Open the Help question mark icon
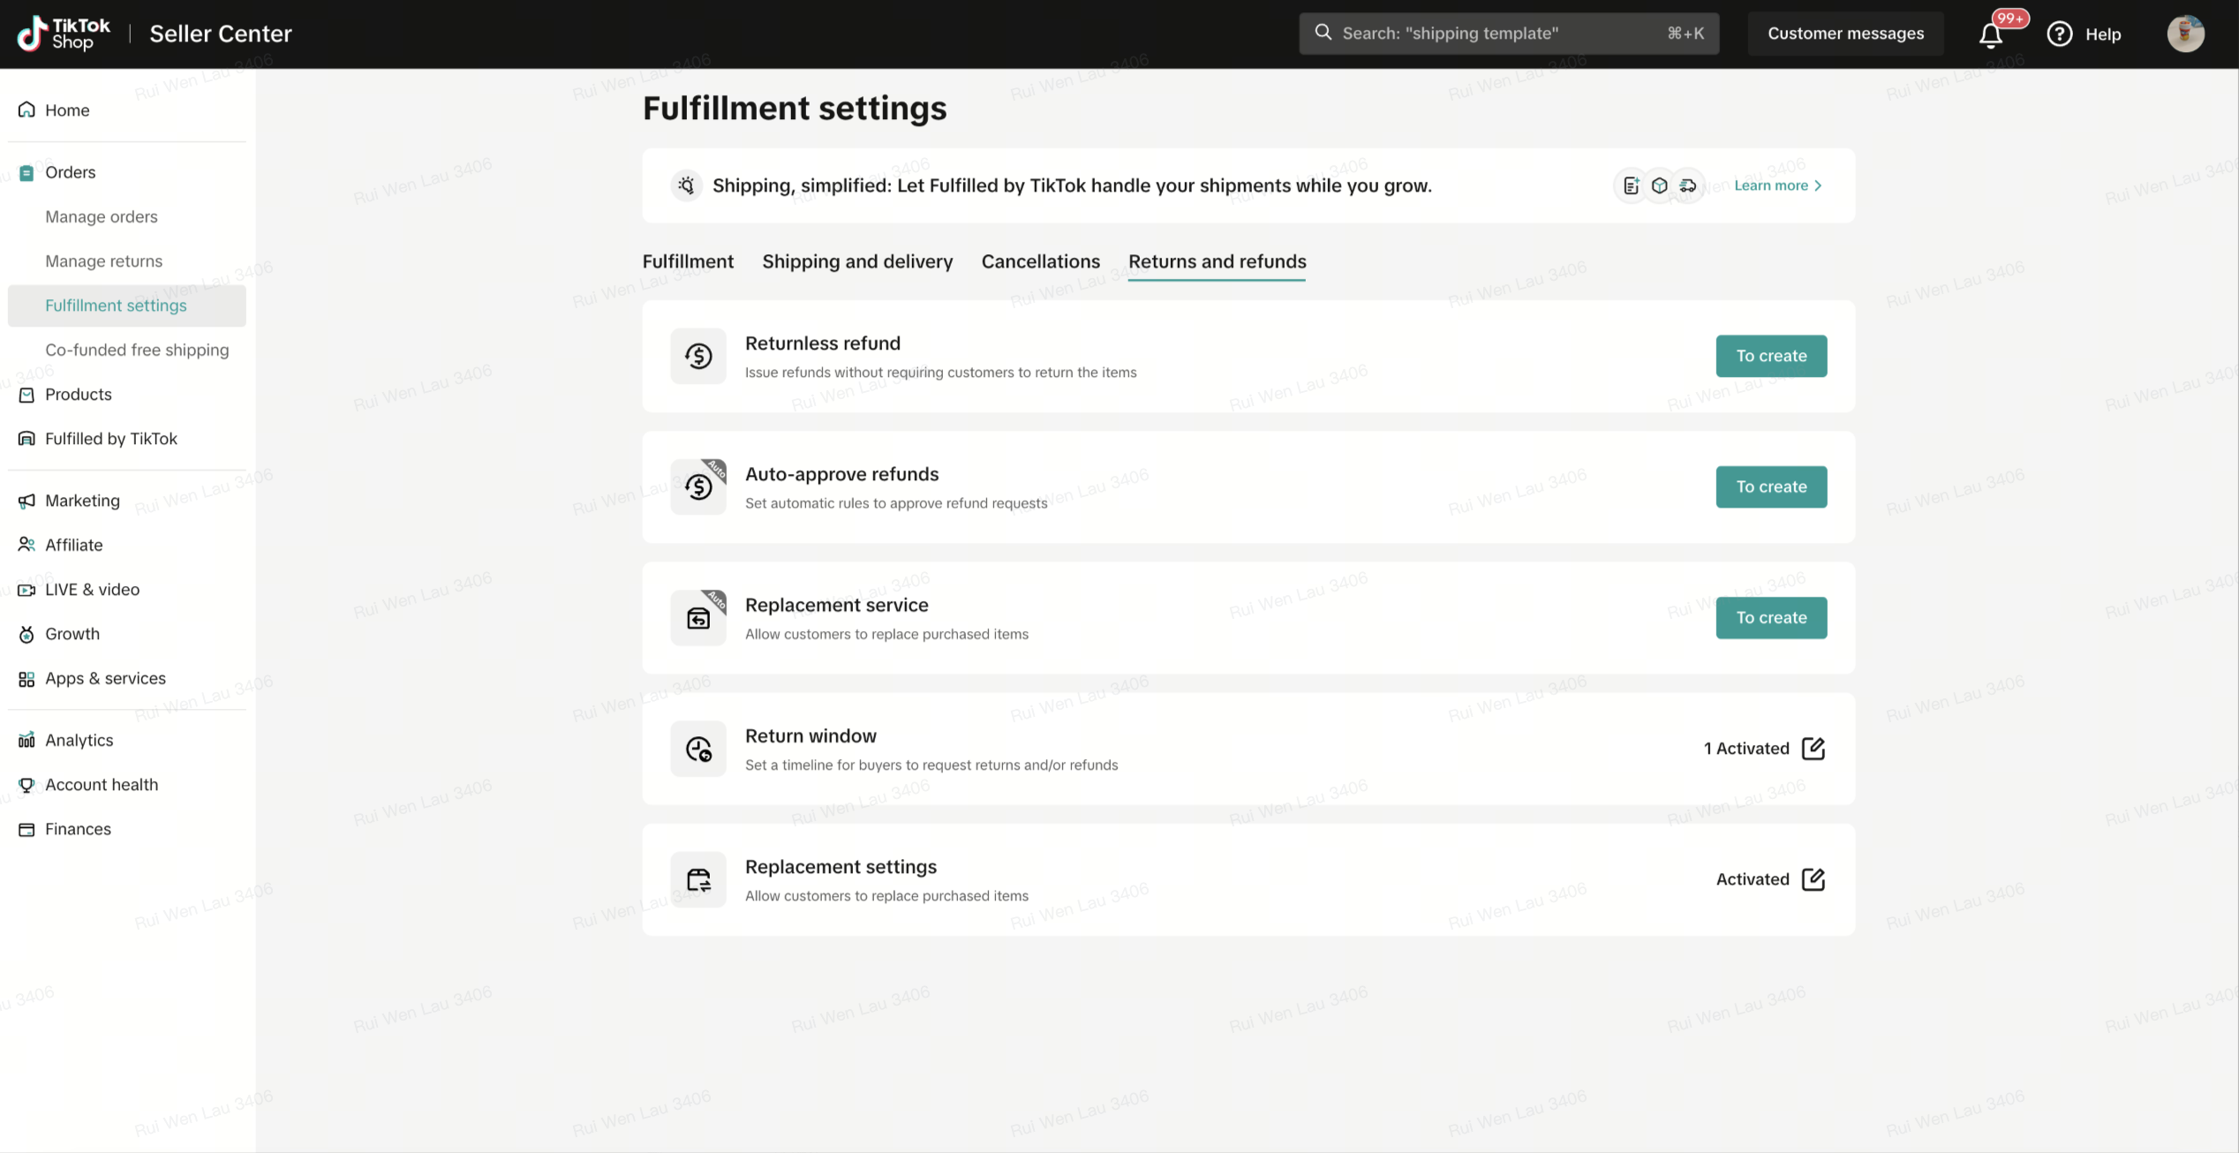 [x=2059, y=34]
